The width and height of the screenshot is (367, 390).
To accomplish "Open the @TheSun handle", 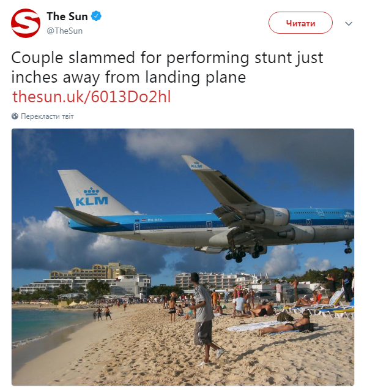I will click(x=65, y=31).
